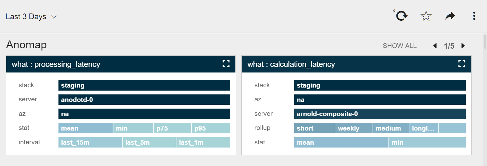
Task: Select the weekly rollup segment
Action: pyautogui.click(x=354, y=128)
